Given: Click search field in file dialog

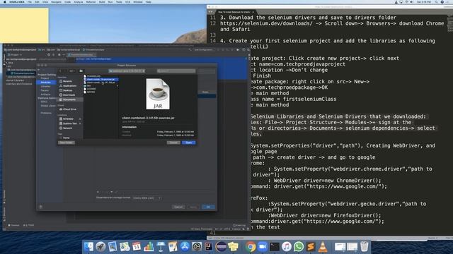Looking at the screenshot, I should (x=176, y=71).
